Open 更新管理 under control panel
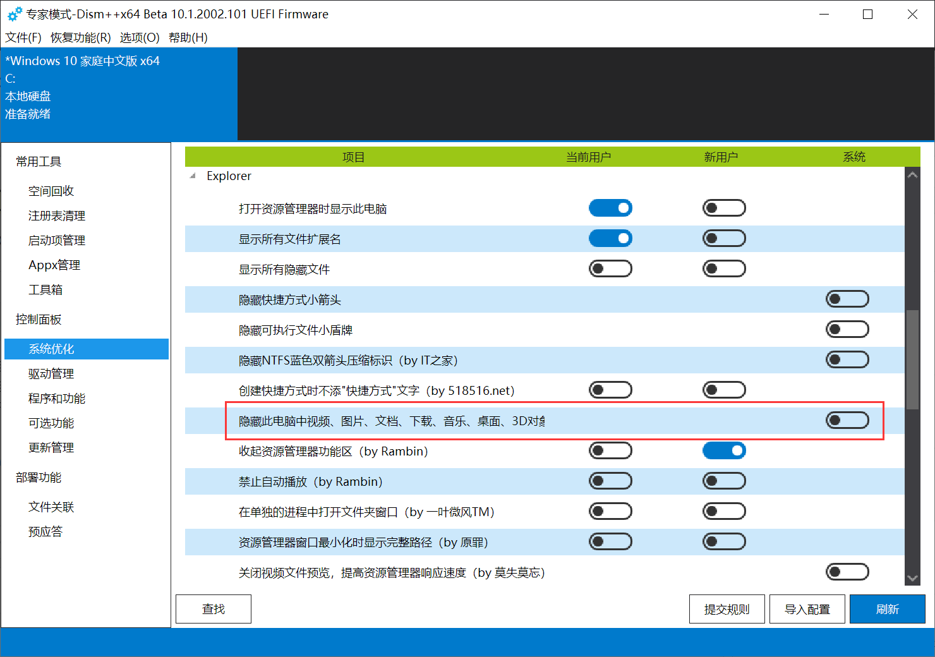Image resolution: width=935 pixels, height=657 pixels. pyautogui.click(x=51, y=447)
